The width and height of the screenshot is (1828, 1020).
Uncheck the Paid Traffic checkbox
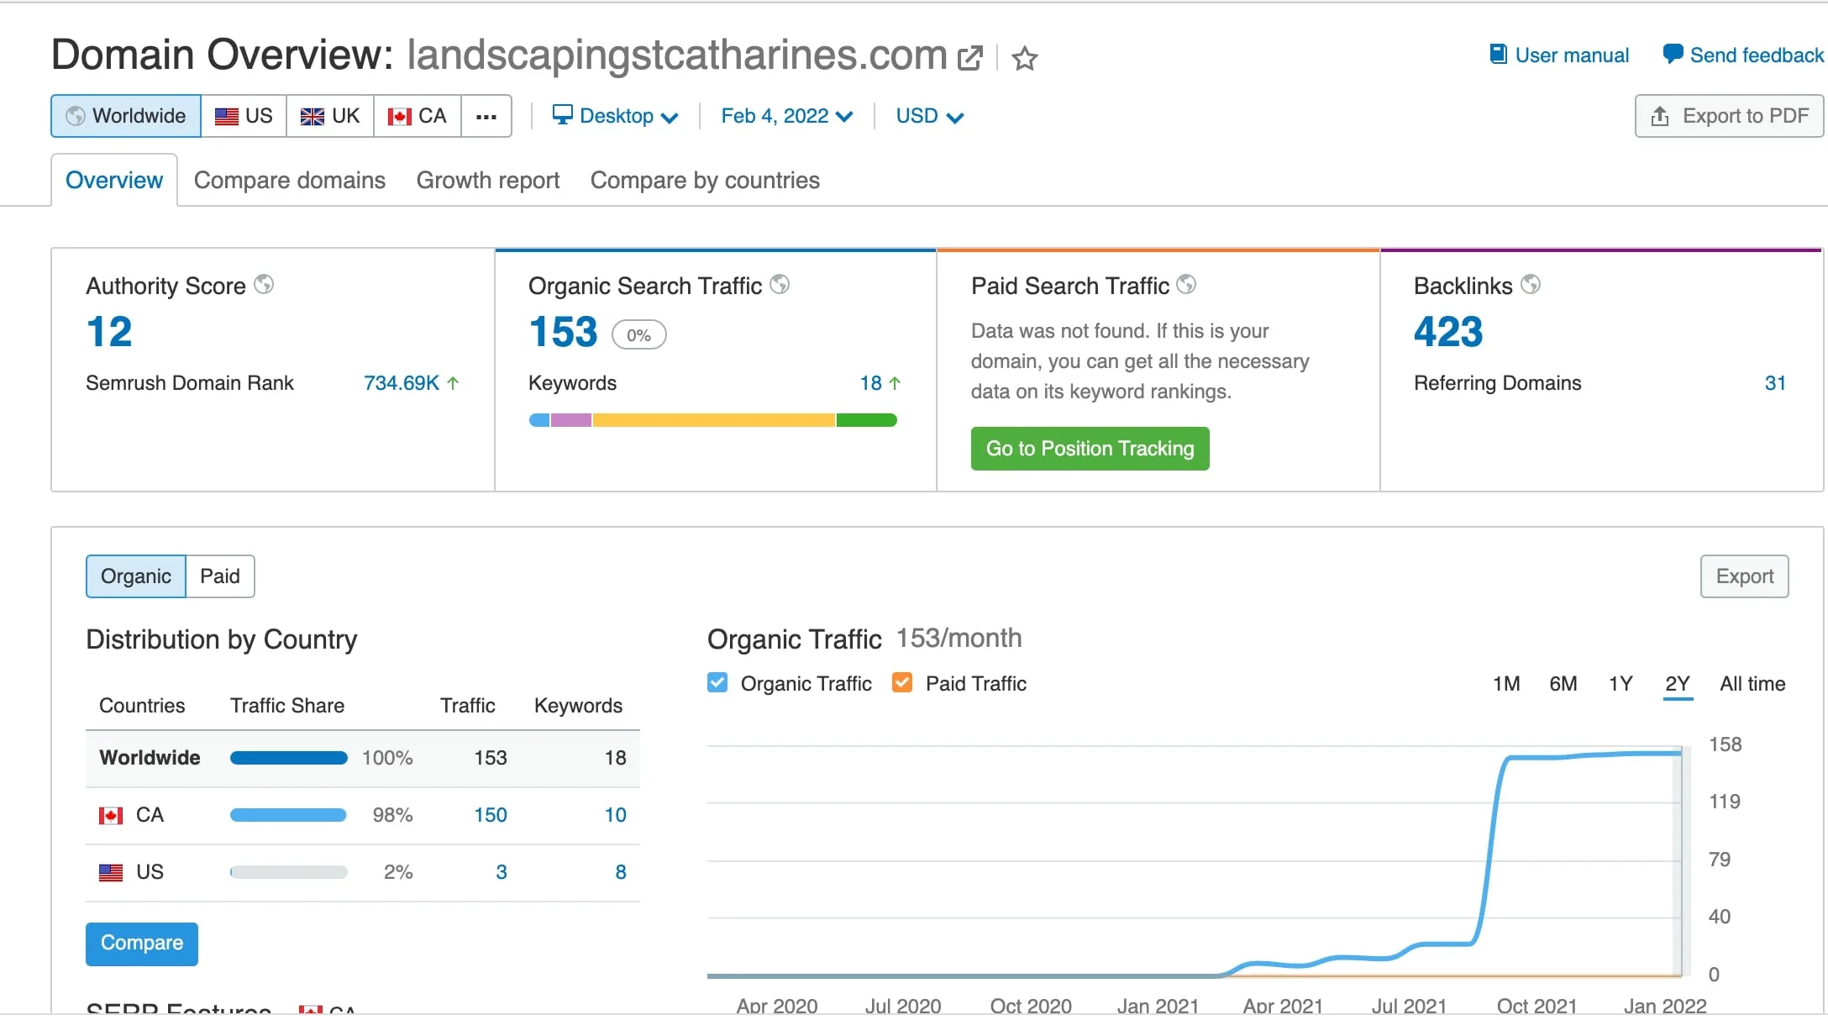(902, 682)
